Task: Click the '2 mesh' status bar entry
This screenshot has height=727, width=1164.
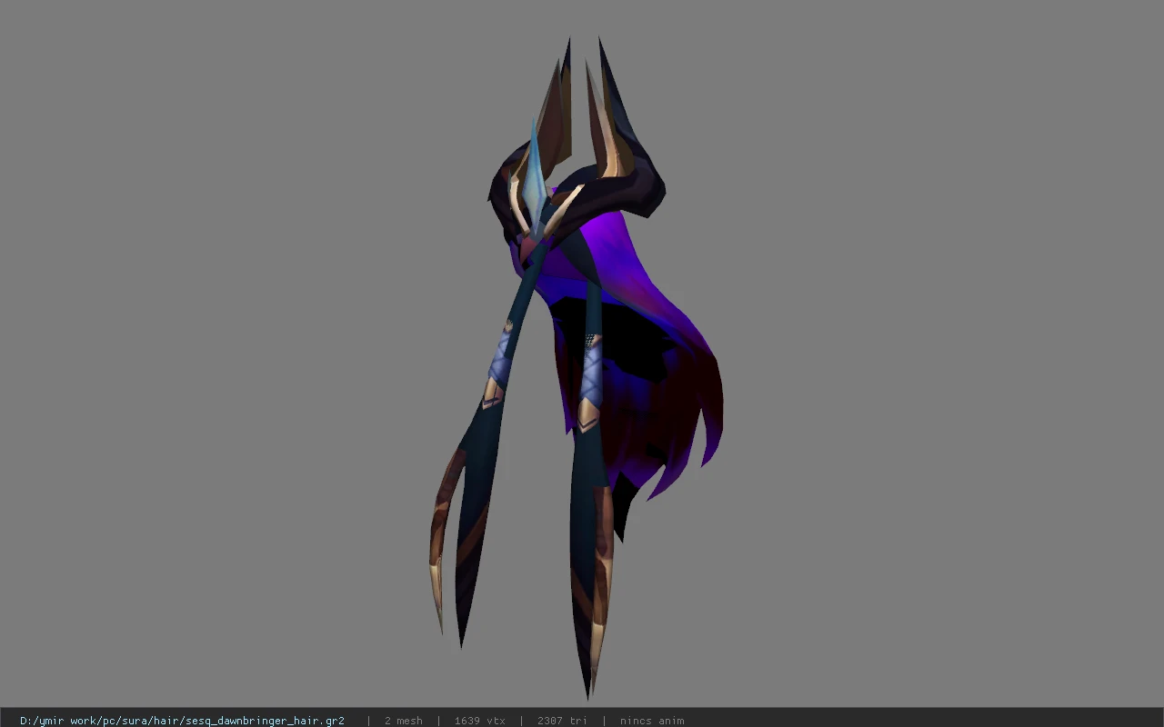Action: pos(403,721)
